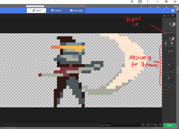Click the Asset Name input field
179x129 pixels.
pos(120,125)
